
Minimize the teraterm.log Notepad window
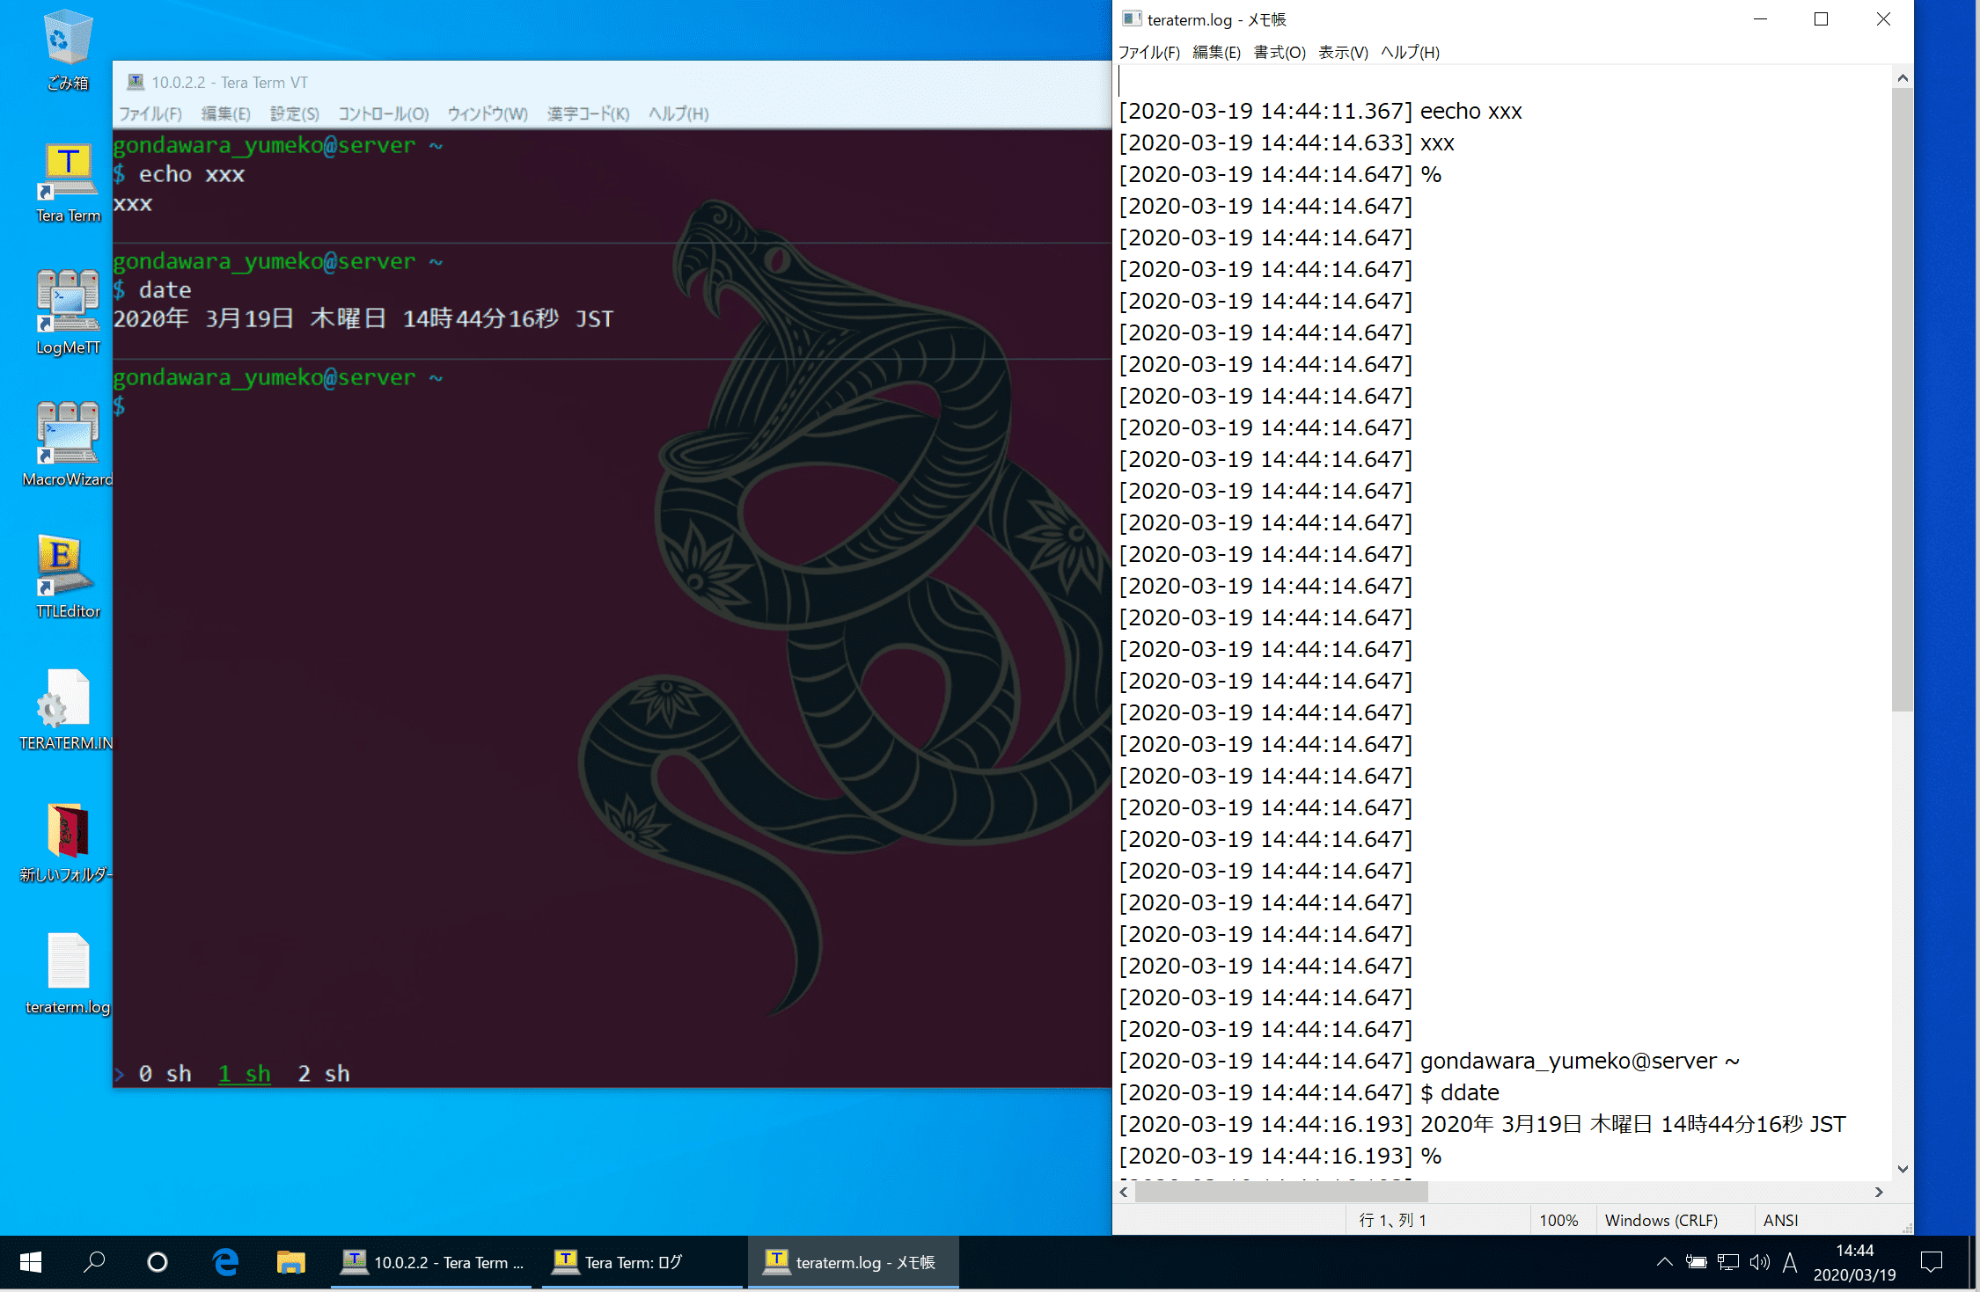tap(1760, 19)
